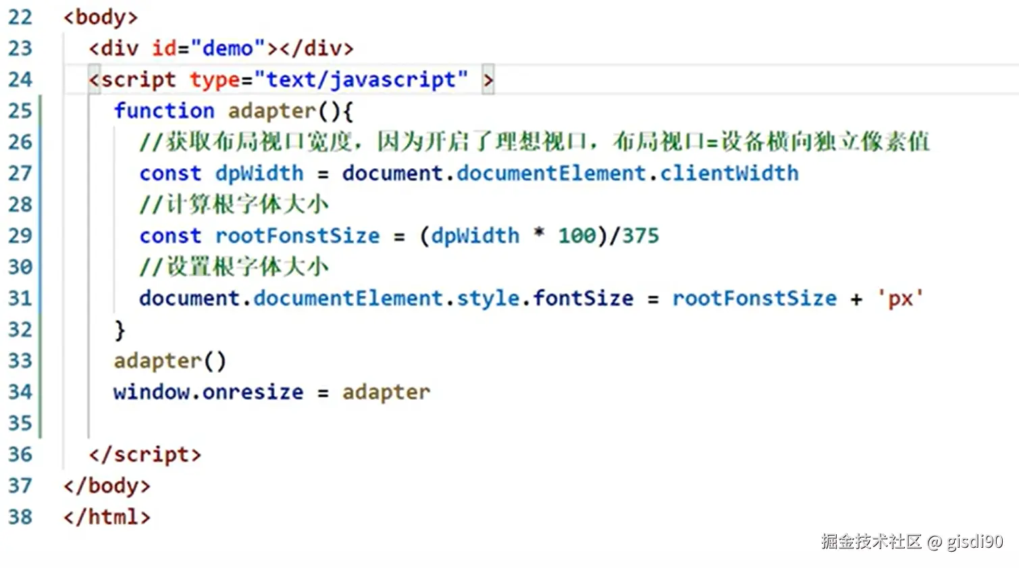Click rootFonstSize declaration on line 29
This screenshot has width=1019, height=568.
point(298,236)
